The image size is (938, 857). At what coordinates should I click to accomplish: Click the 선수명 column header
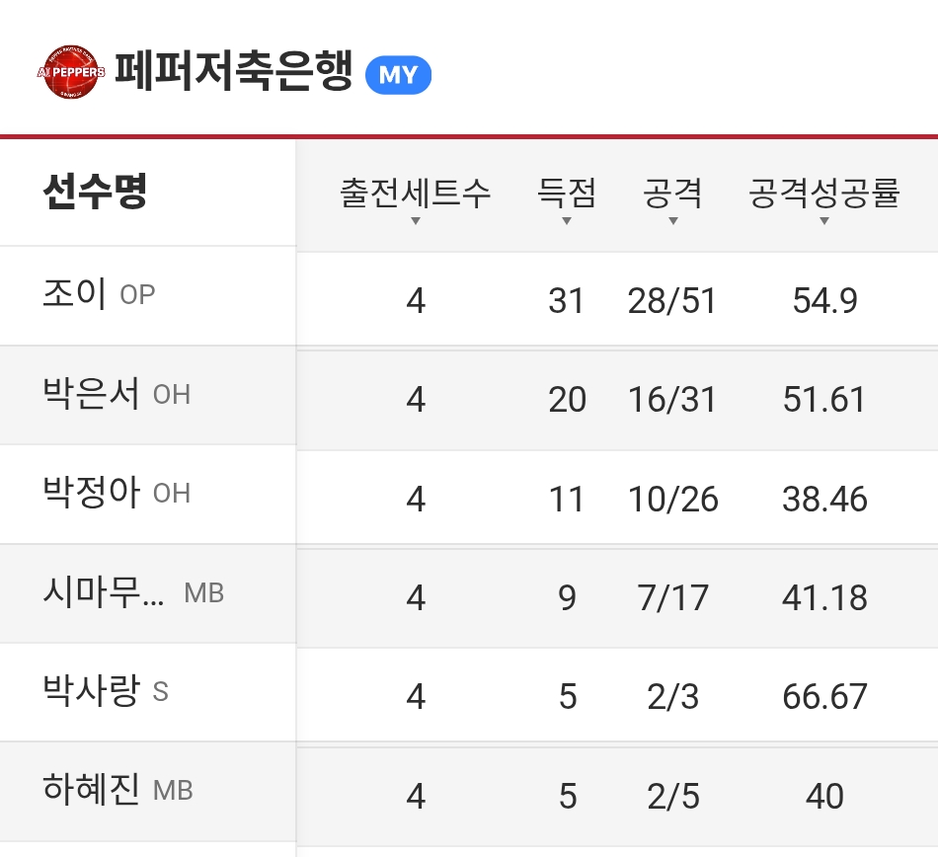click(95, 193)
